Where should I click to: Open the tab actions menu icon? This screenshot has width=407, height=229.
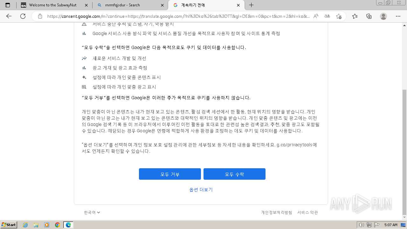[8, 5]
